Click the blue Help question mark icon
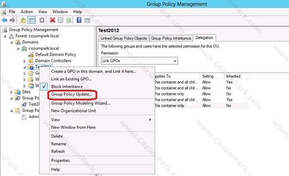 pyautogui.click(x=79, y=20)
